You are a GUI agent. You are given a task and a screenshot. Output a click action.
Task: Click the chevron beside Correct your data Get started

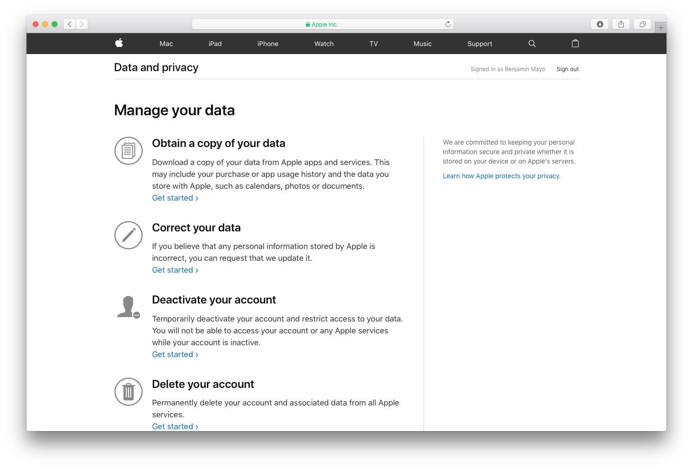click(x=196, y=270)
